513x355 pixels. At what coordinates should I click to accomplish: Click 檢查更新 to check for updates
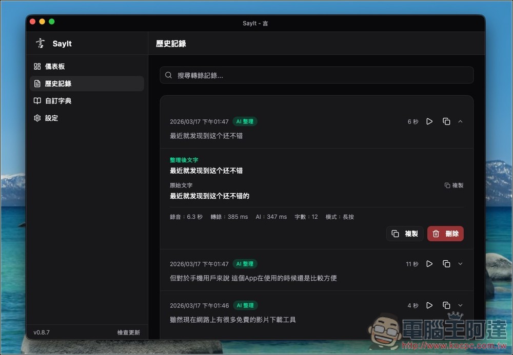[x=128, y=332]
